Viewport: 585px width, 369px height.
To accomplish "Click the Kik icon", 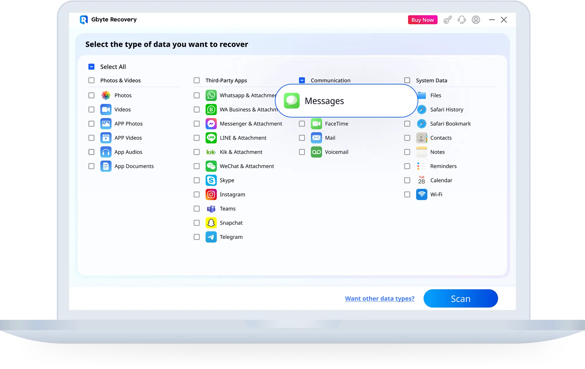I will [x=211, y=152].
